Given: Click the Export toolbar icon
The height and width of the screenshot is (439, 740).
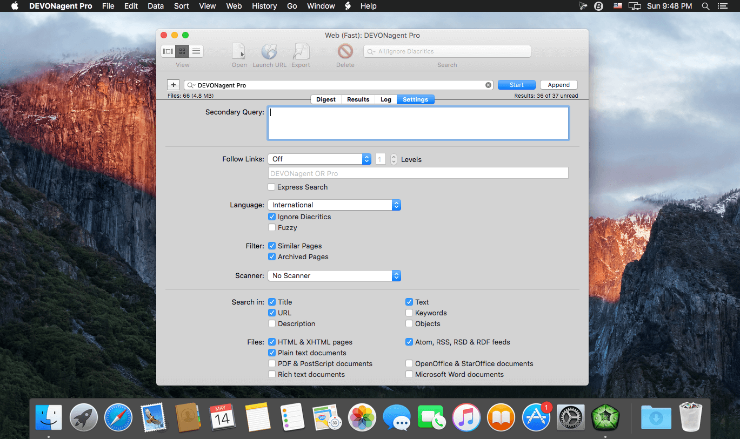Looking at the screenshot, I should (x=301, y=51).
